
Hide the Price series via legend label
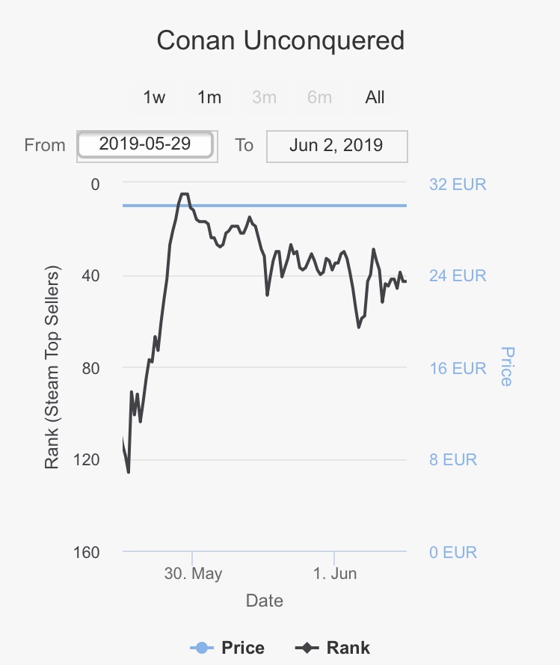[x=243, y=648]
